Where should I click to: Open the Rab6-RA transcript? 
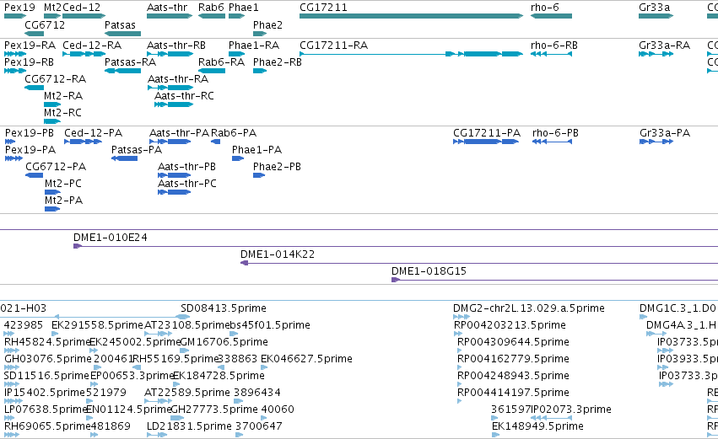[212, 71]
